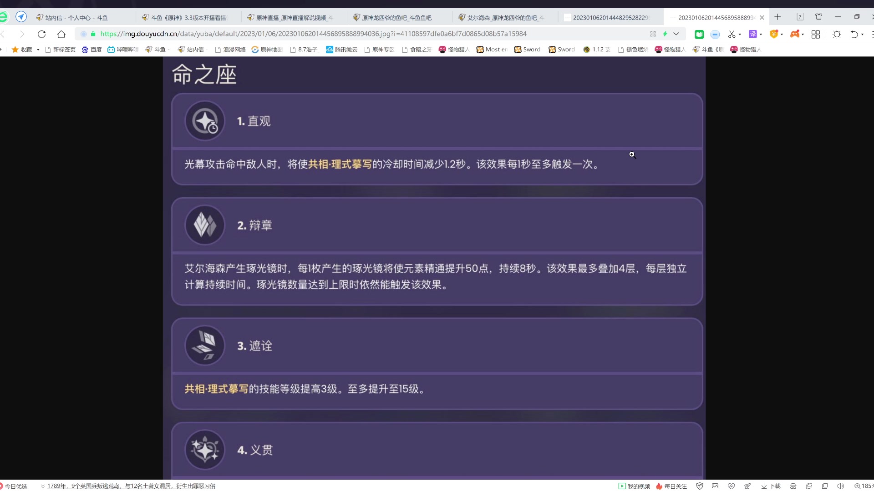Screen dimensions: 874x491
Task: Expand the undo closed tabs dropdown arrow
Action: (862, 35)
